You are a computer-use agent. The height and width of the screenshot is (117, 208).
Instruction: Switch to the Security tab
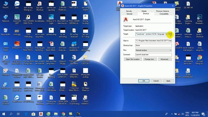(129, 11)
